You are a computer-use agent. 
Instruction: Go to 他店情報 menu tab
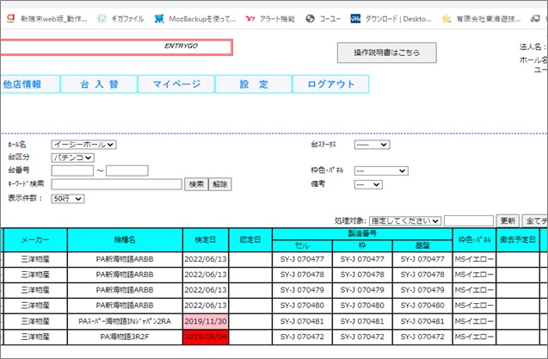29,84
